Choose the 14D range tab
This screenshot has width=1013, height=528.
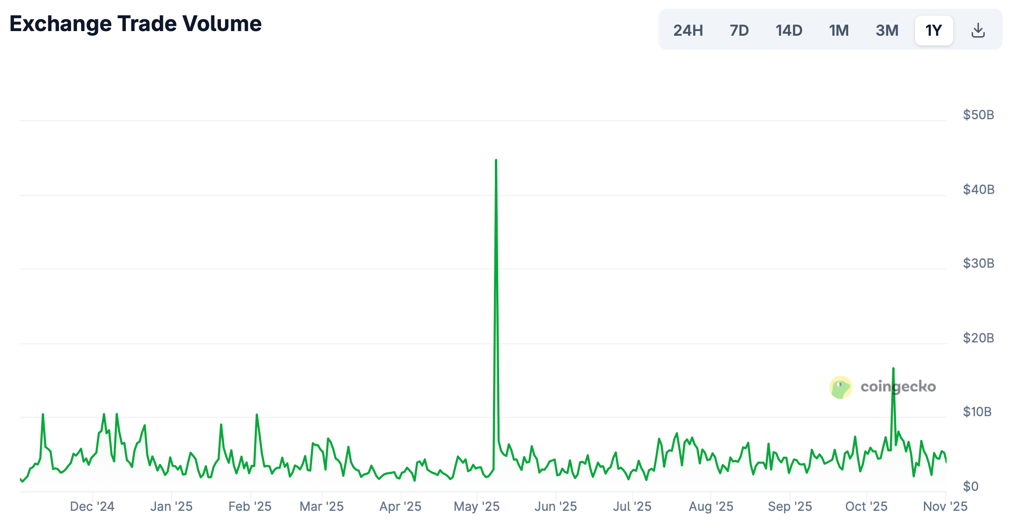pyautogui.click(x=789, y=31)
